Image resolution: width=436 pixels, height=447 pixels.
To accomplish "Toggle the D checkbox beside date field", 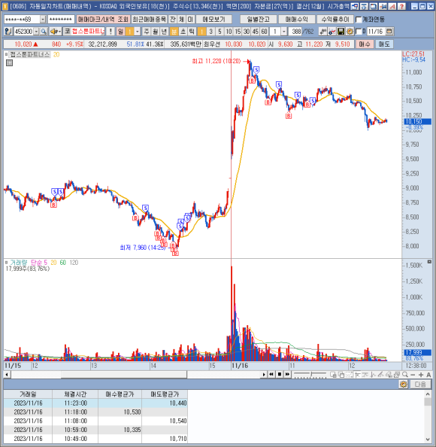I will tap(359, 32).
